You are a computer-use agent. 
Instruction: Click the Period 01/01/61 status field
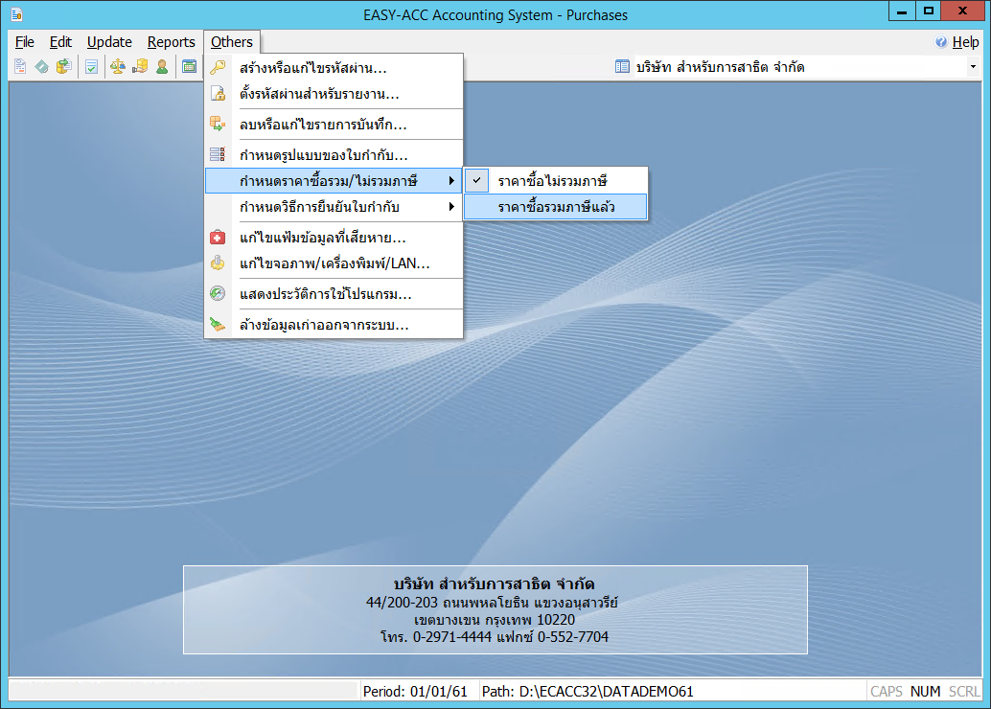[419, 691]
